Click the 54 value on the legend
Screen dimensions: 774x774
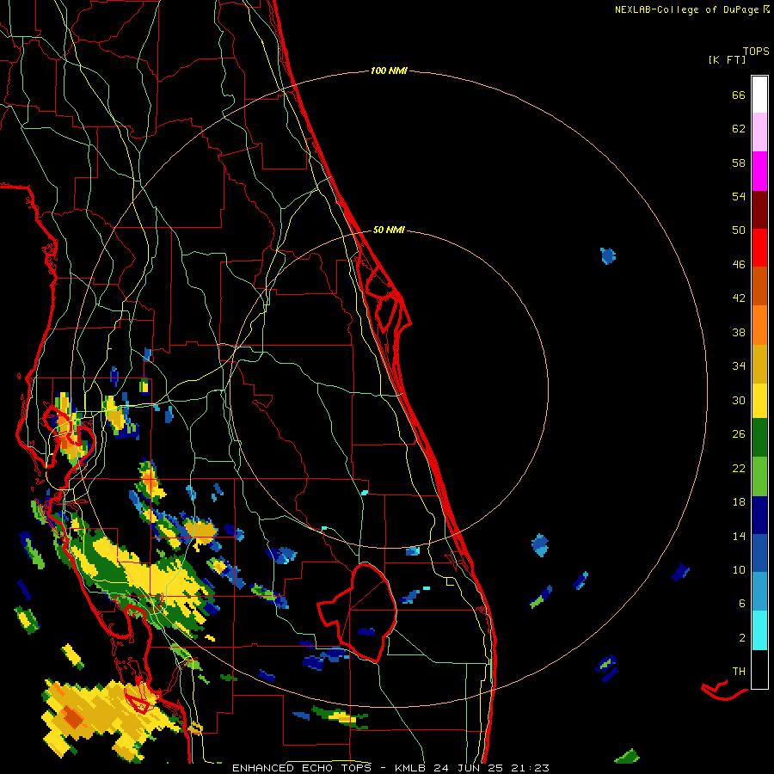[x=739, y=196]
